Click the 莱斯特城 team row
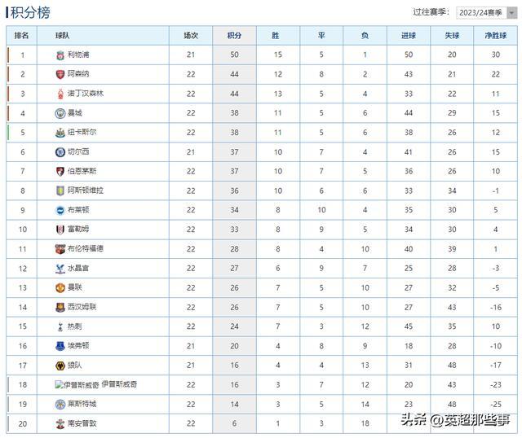 262,404
